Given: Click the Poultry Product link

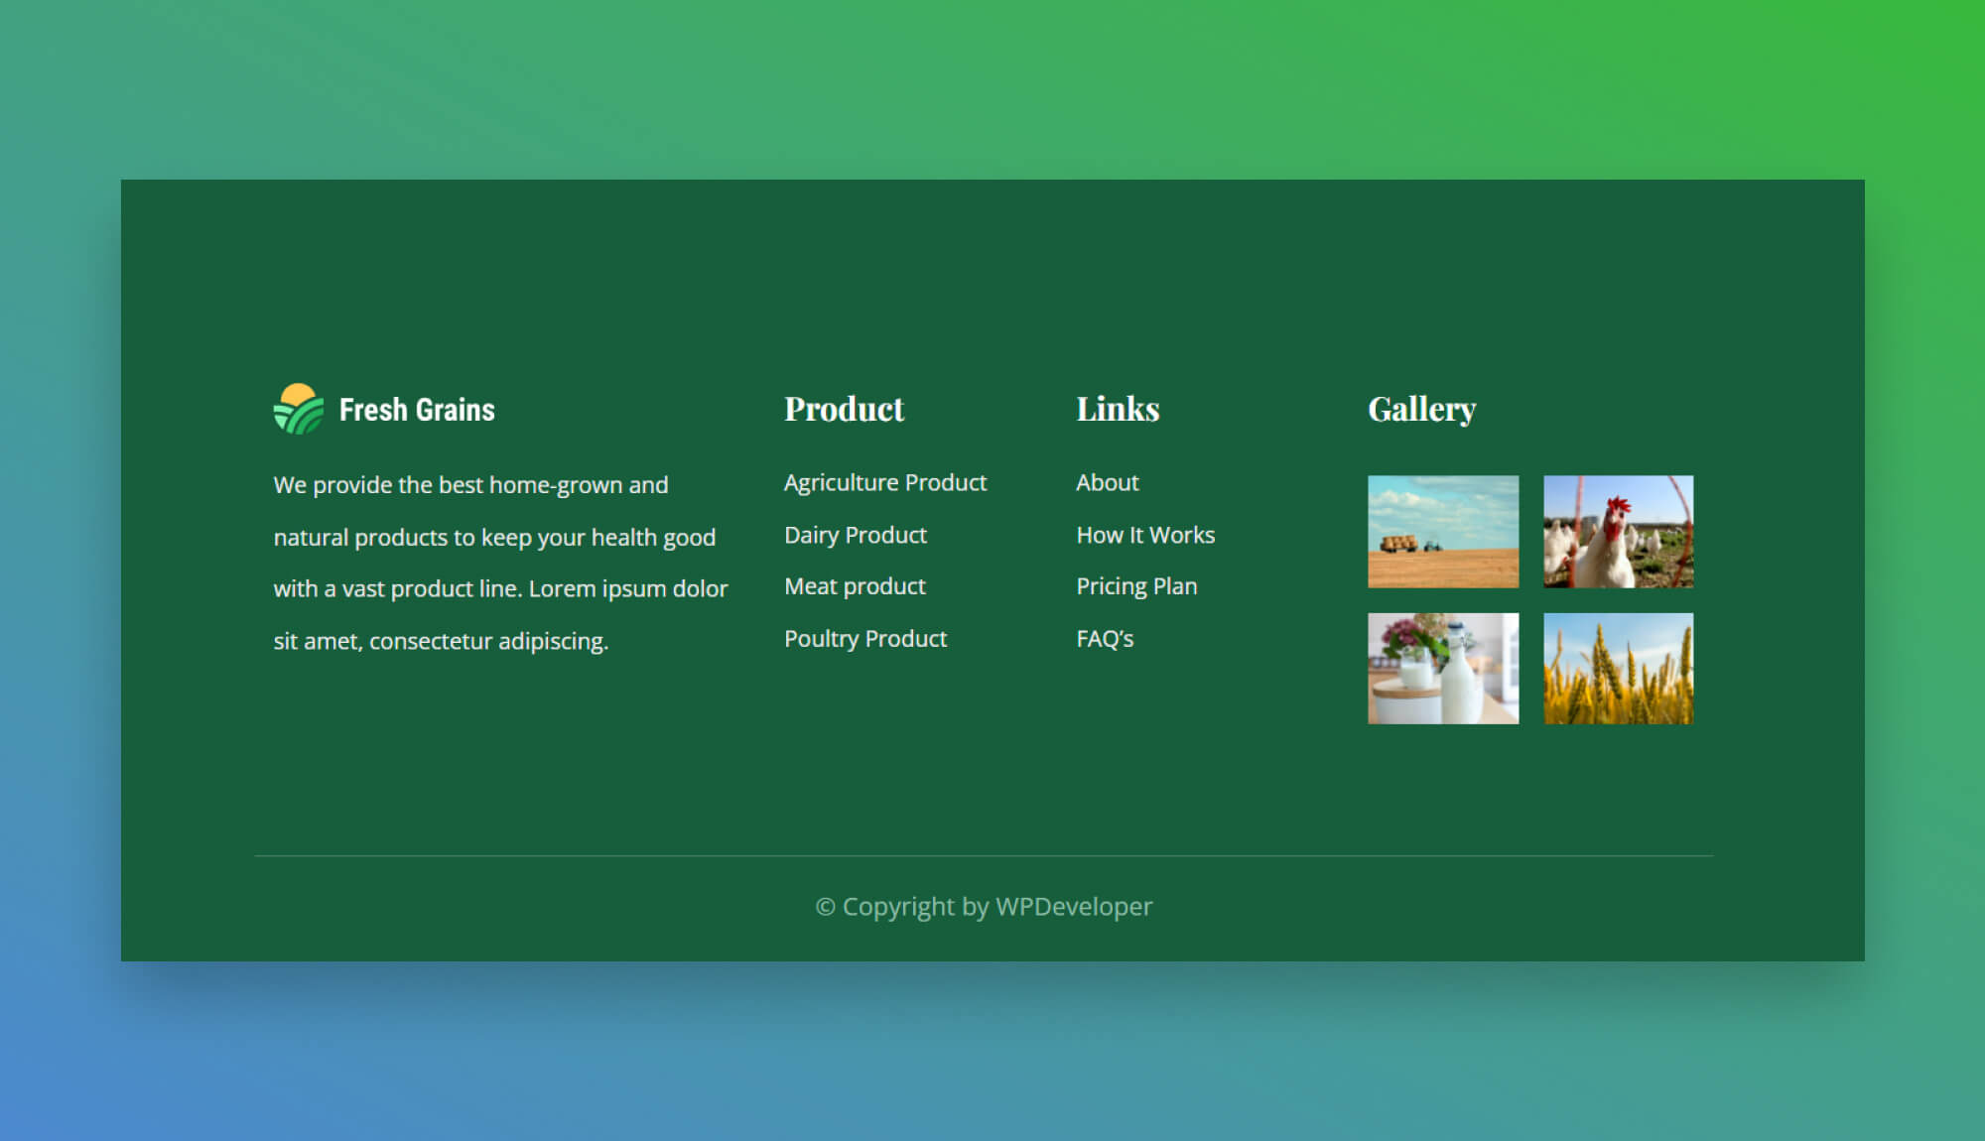Looking at the screenshot, I should [x=864, y=638].
